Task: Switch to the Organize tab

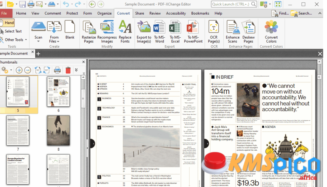Action: click(x=104, y=13)
